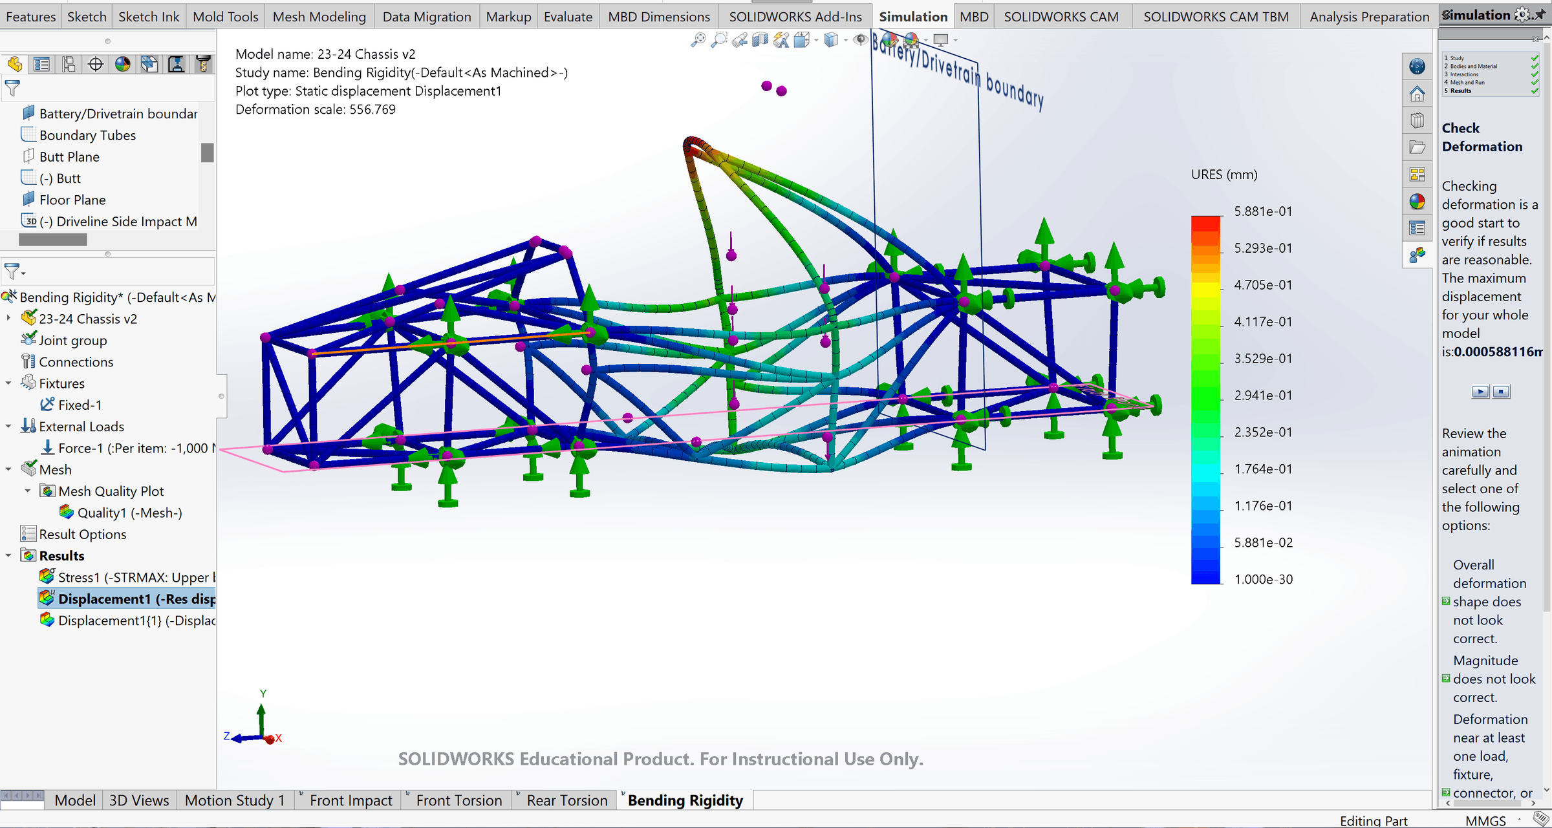Open the FeatureManager design tree tab
Screen dimensions: 1552x828
[15, 64]
